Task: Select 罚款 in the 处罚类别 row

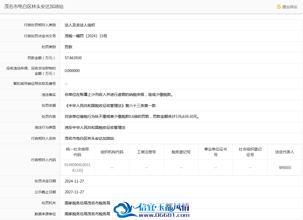Action: pyautogui.click(x=68, y=47)
